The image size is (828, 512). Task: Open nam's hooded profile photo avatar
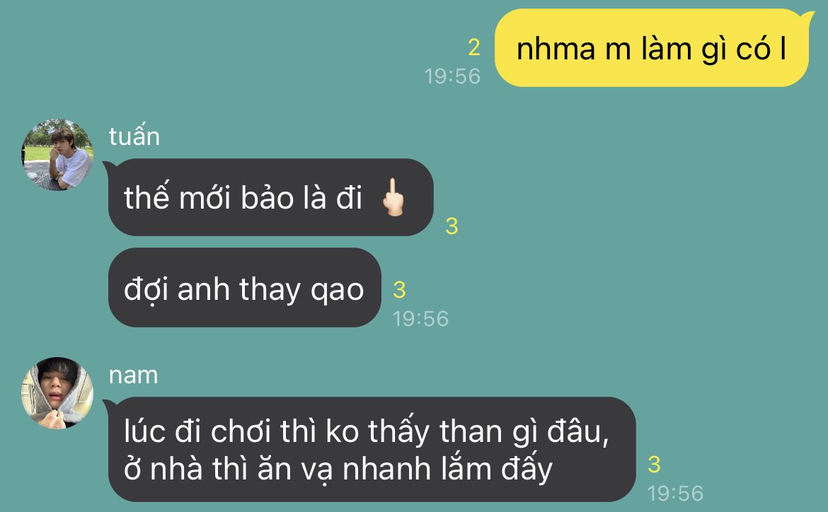tap(57, 392)
